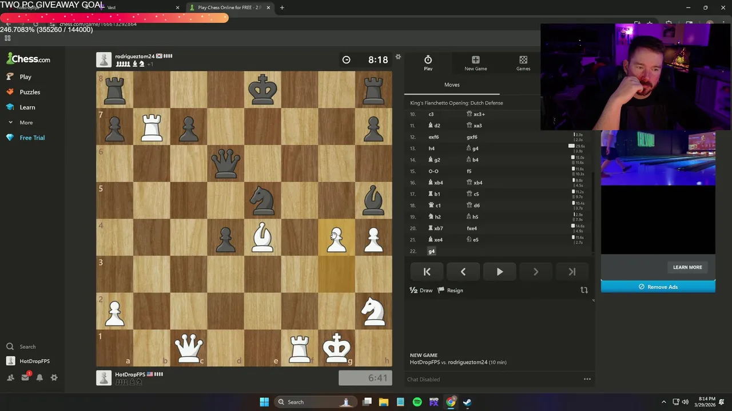Select move 12 exf6 in move list
732x411 pixels.
(433, 137)
